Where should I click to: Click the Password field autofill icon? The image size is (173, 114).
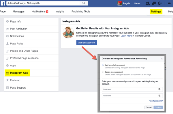tap(159, 96)
